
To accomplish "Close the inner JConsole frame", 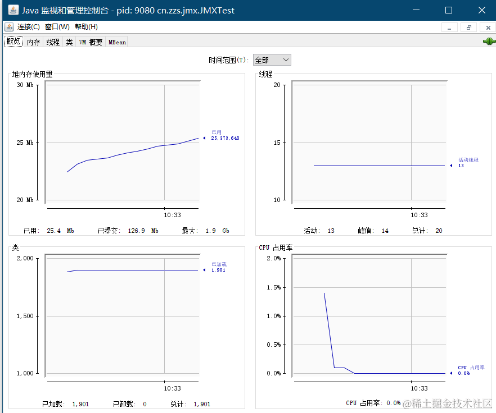I will click(488, 28).
